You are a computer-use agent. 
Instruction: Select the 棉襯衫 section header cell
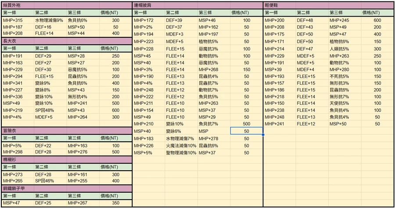click(x=18, y=160)
